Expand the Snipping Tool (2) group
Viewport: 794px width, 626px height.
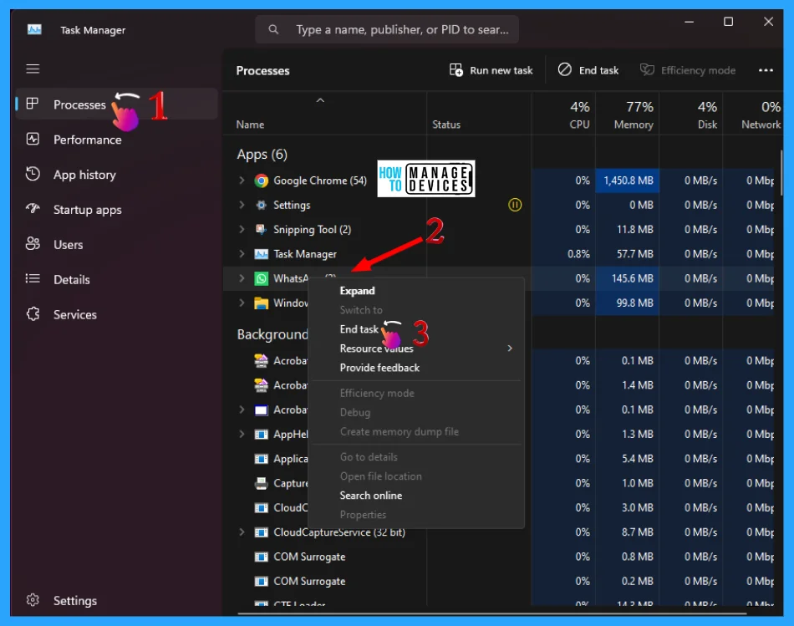point(242,230)
